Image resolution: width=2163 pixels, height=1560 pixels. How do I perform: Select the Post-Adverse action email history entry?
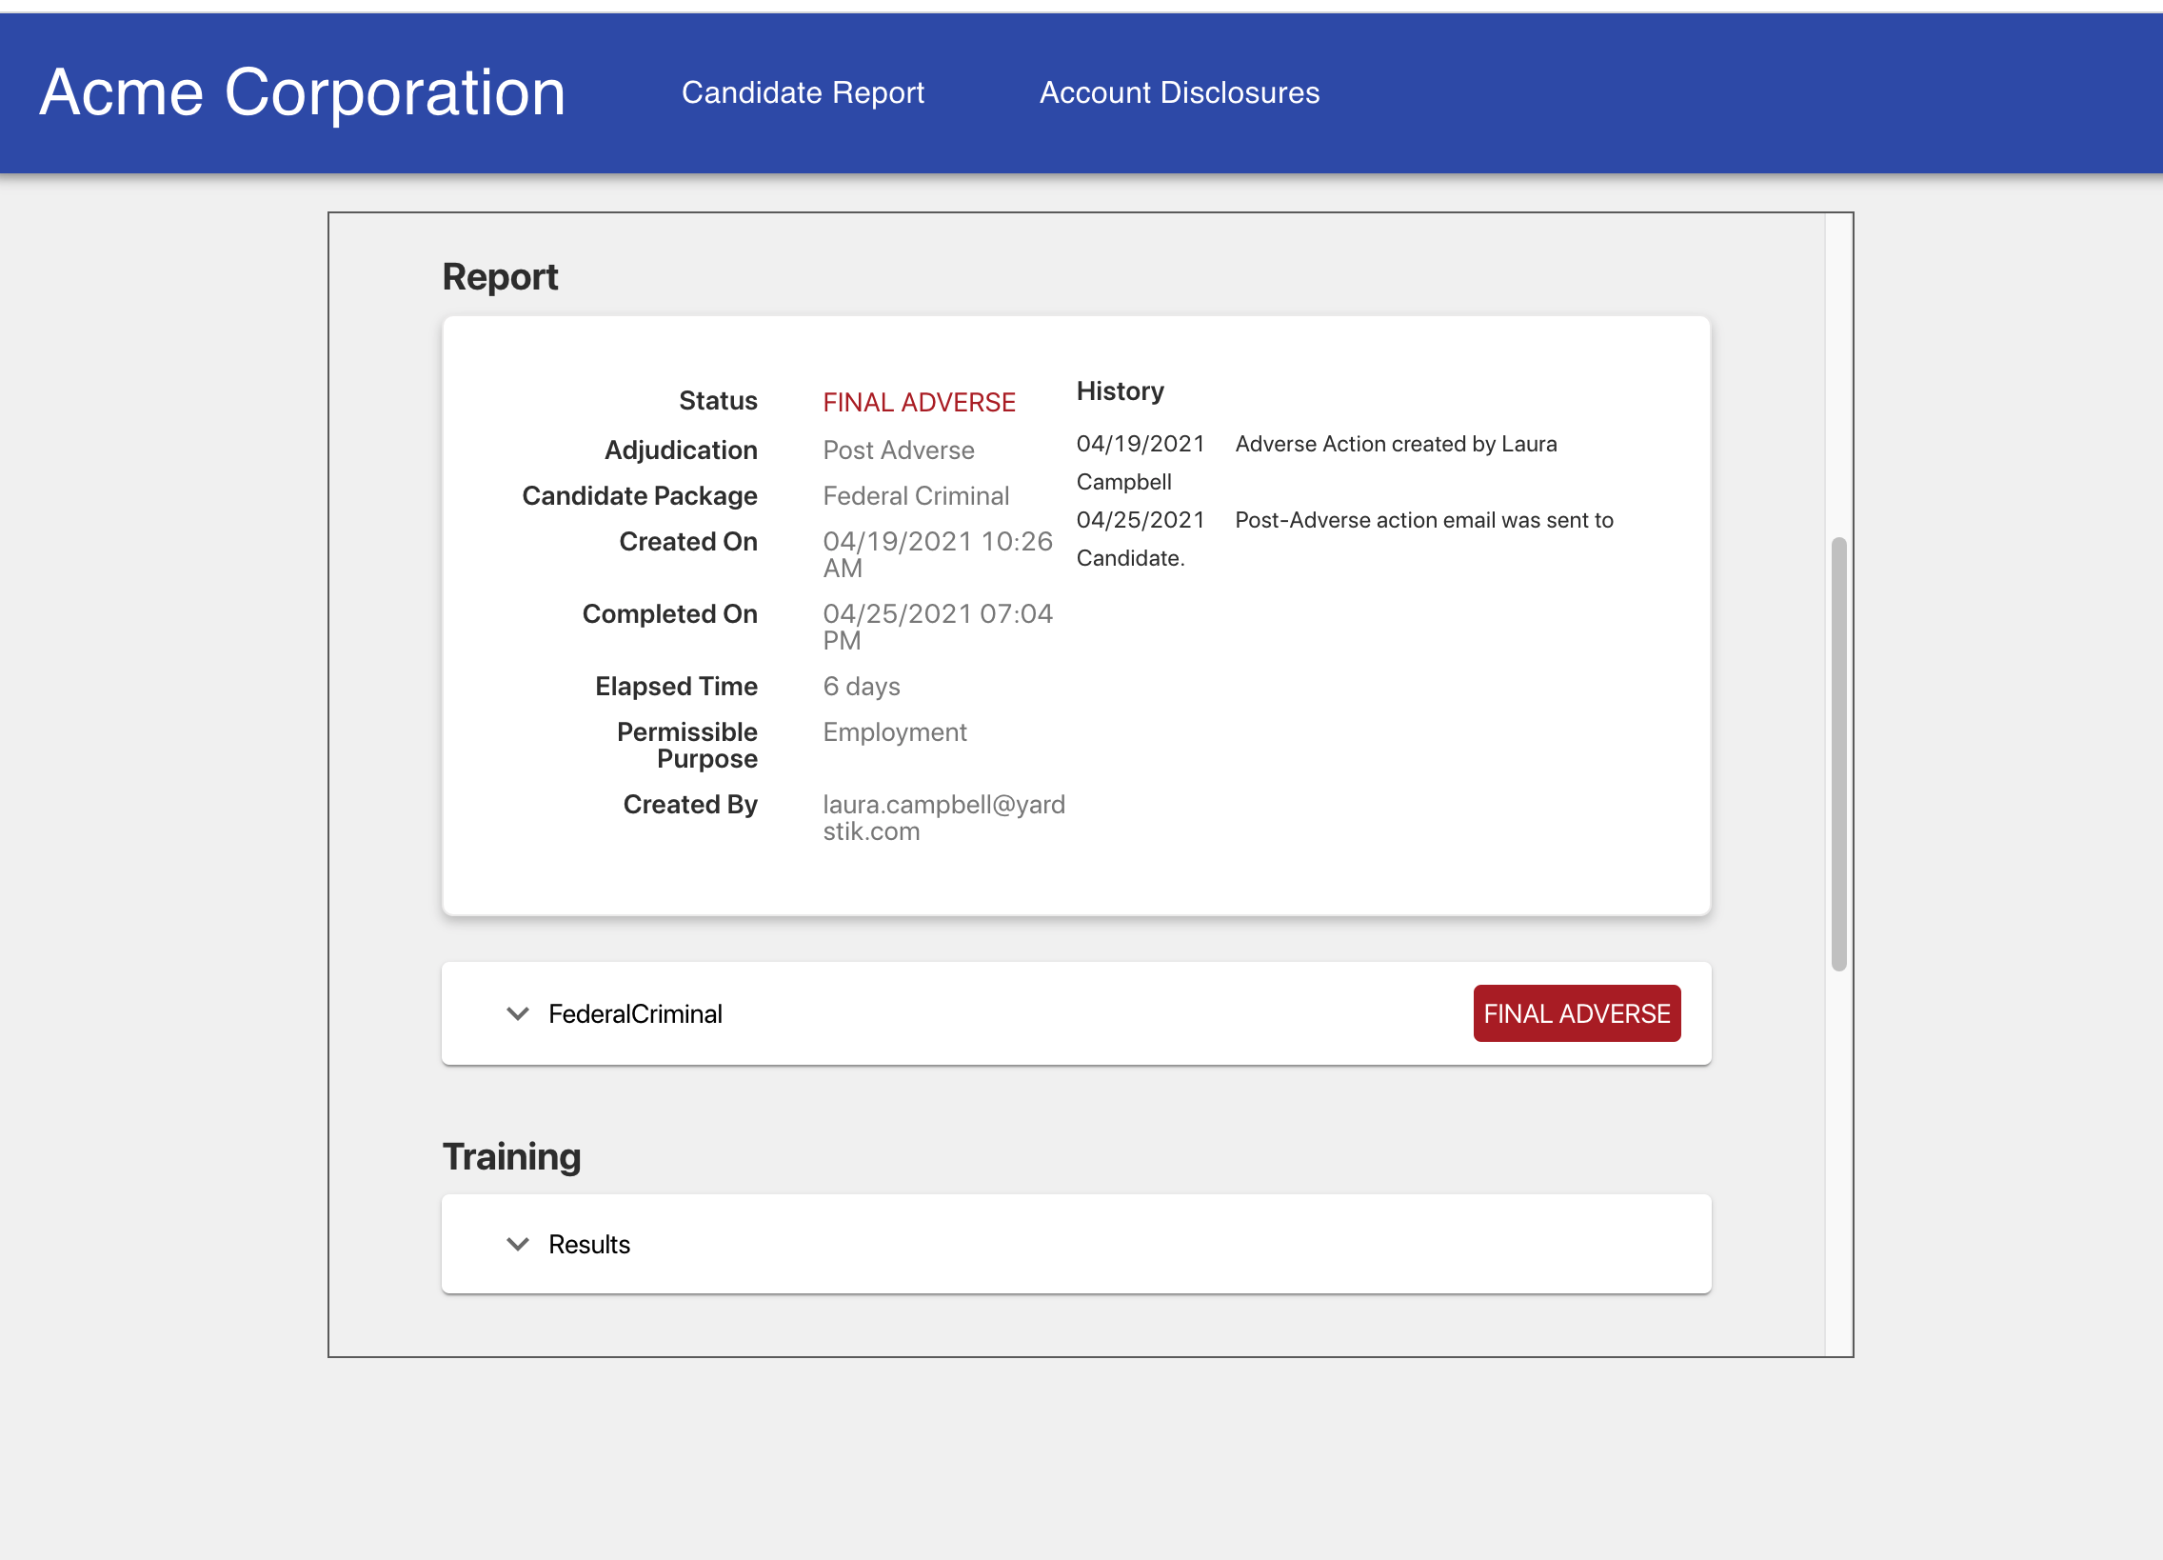[1423, 521]
